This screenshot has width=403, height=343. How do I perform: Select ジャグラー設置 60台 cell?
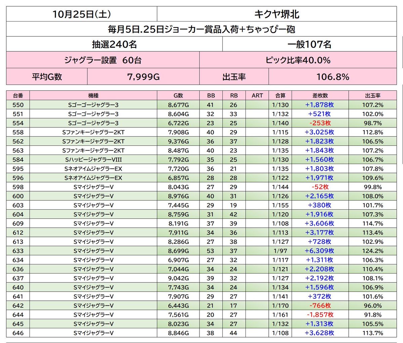click(103, 60)
